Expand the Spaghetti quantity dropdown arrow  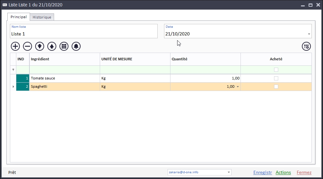pyautogui.click(x=238, y=87)
